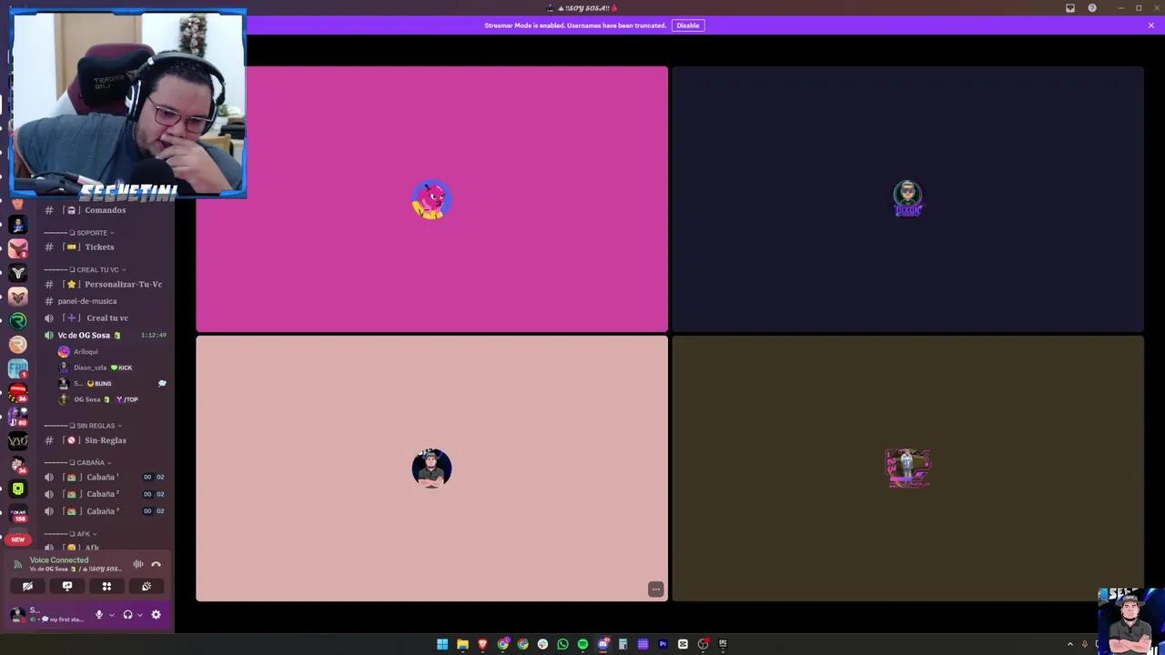
Task: Disconnect from the voice call
Action: coord(156,564)
